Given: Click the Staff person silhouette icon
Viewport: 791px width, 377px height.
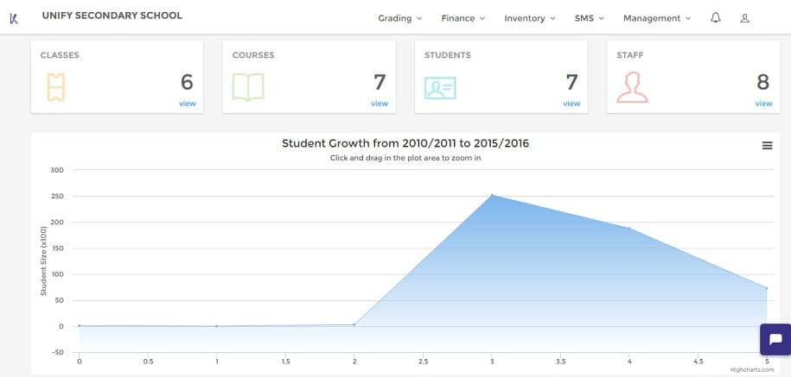Looking at the screenshot, I should [632, 87].
